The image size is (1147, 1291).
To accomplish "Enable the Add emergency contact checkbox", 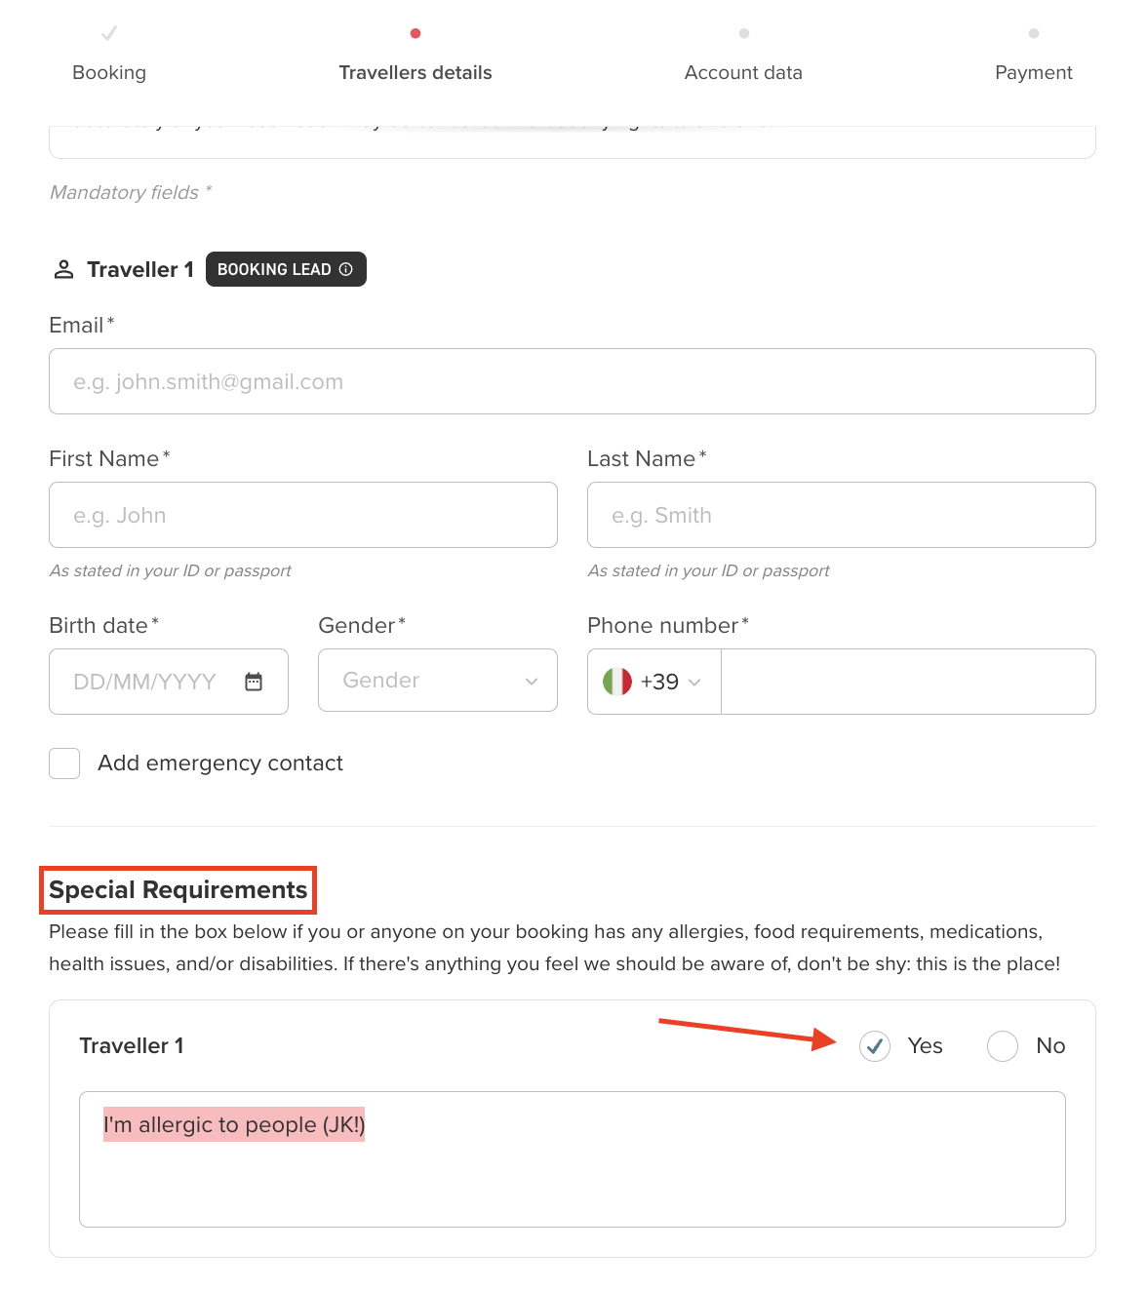I will 64,763.
